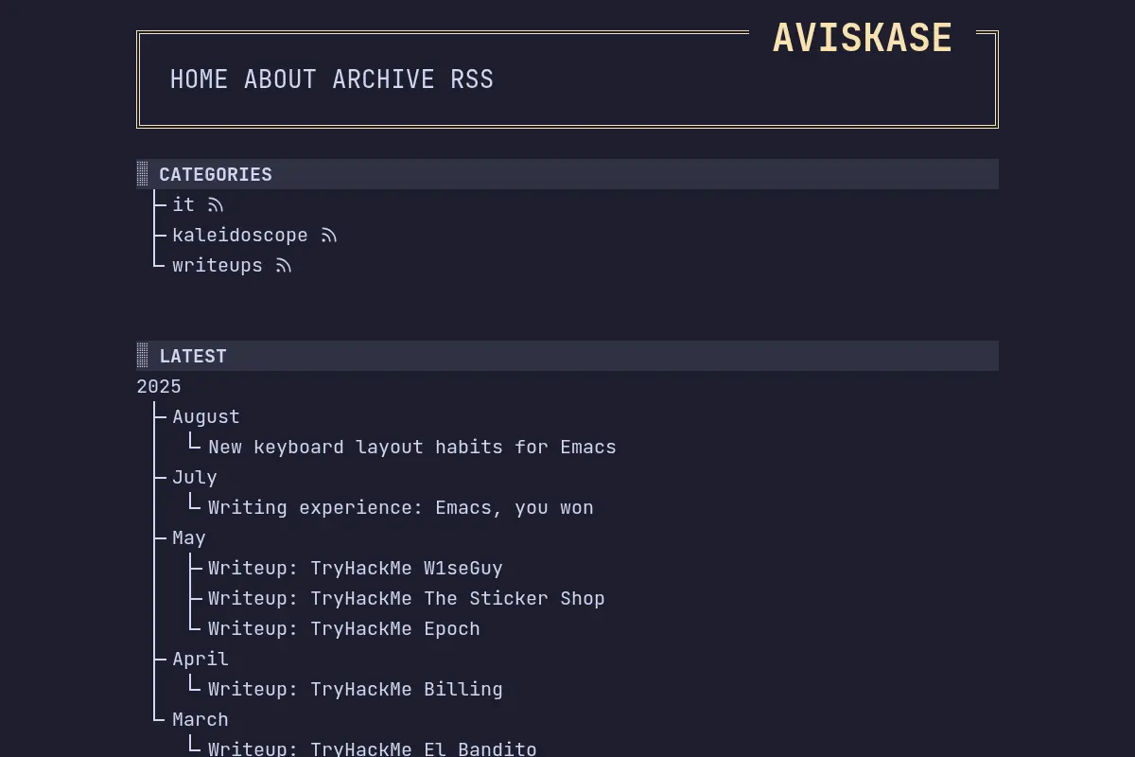Click the August month label

tap(206, 416)
